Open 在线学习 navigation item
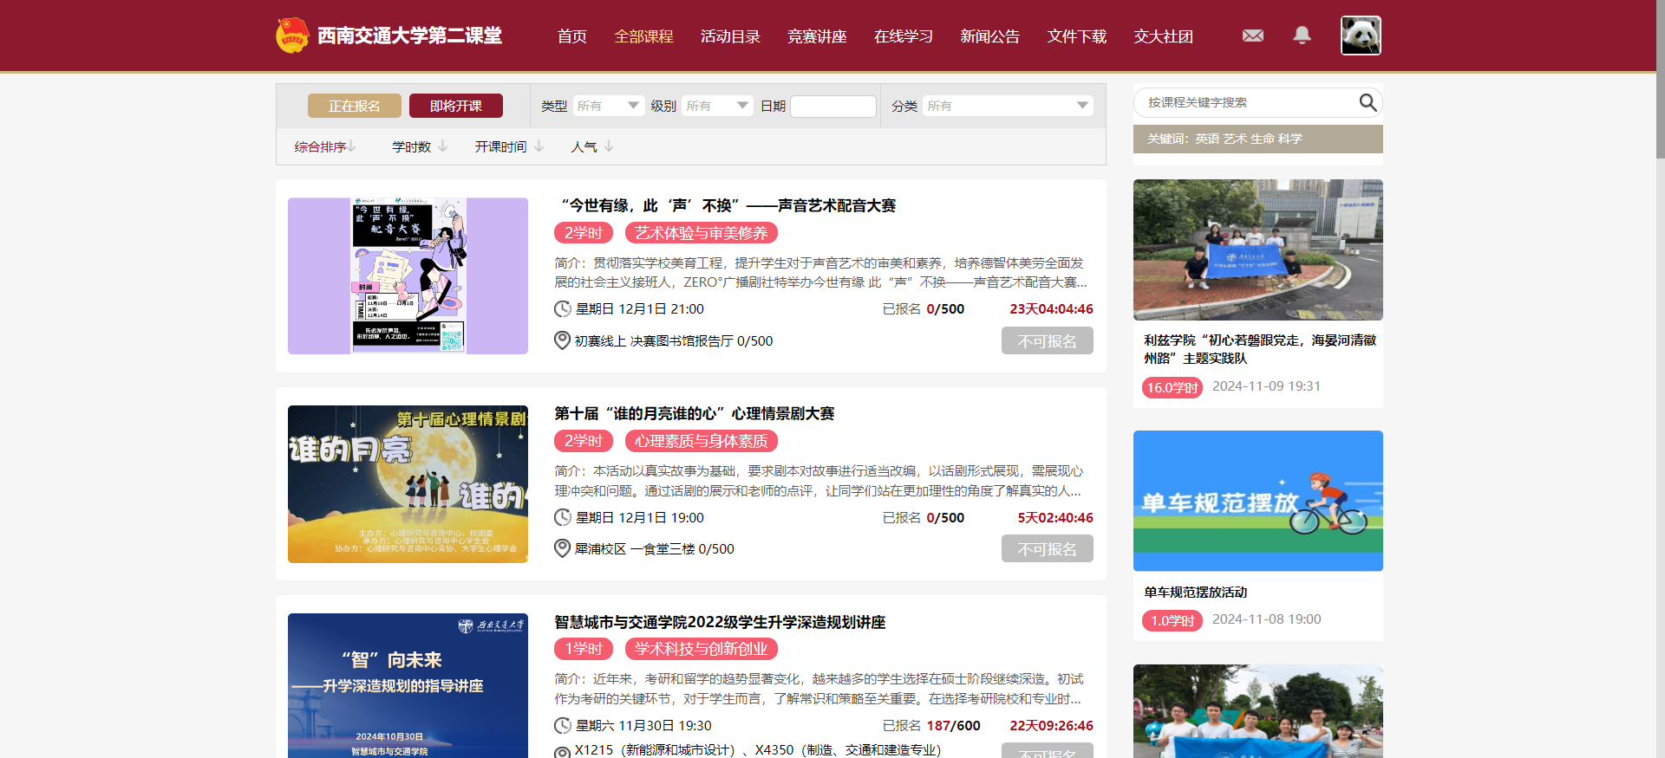The width and height of the screenshot is (1665, 758). pos(904,36)
